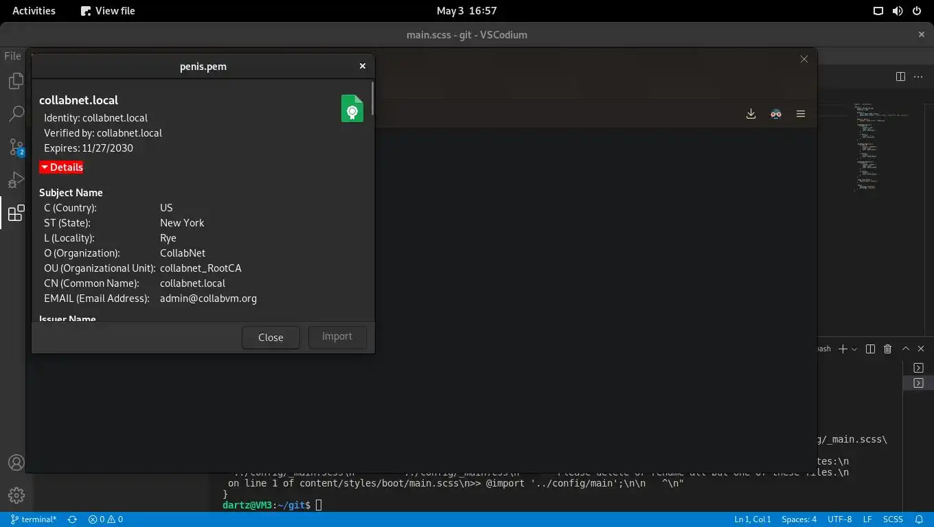Open Run and Debug sidebar icon
Viewport: 934px width, 527px height.
16,180
